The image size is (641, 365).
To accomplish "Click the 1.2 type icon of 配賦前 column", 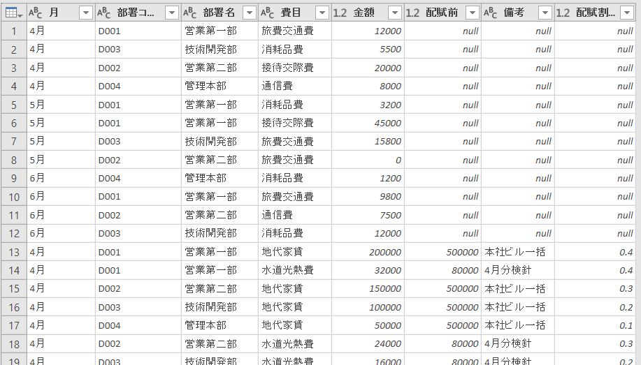I will point(412,13).
